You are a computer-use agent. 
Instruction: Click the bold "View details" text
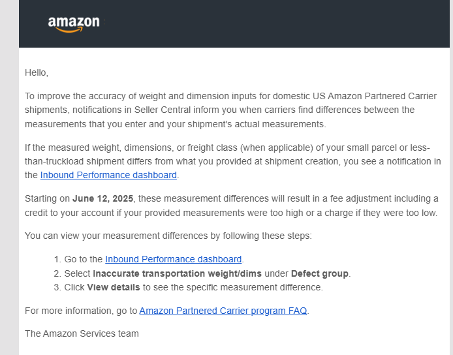click(114, 287)
